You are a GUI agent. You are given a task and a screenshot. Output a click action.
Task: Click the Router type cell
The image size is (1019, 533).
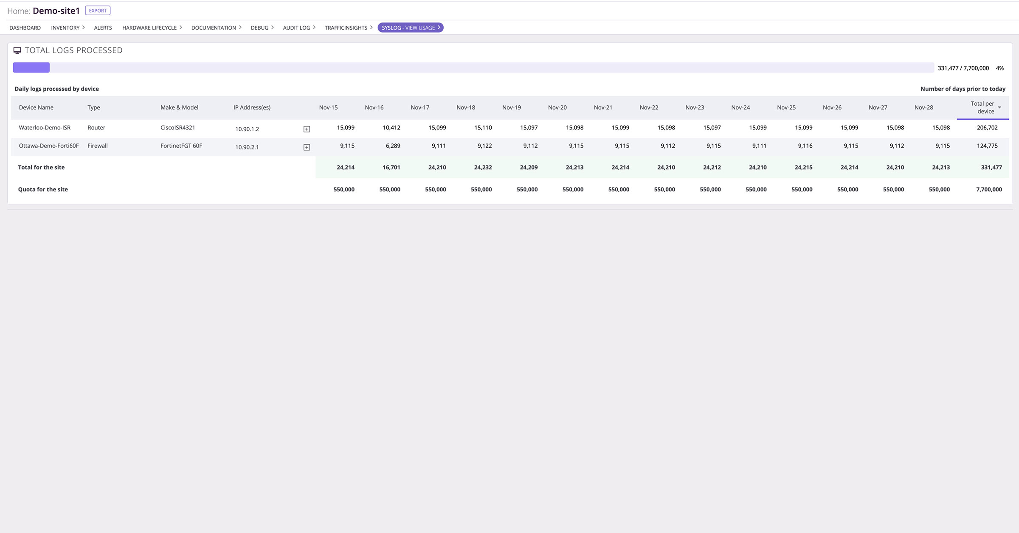[x=96, y=127]
